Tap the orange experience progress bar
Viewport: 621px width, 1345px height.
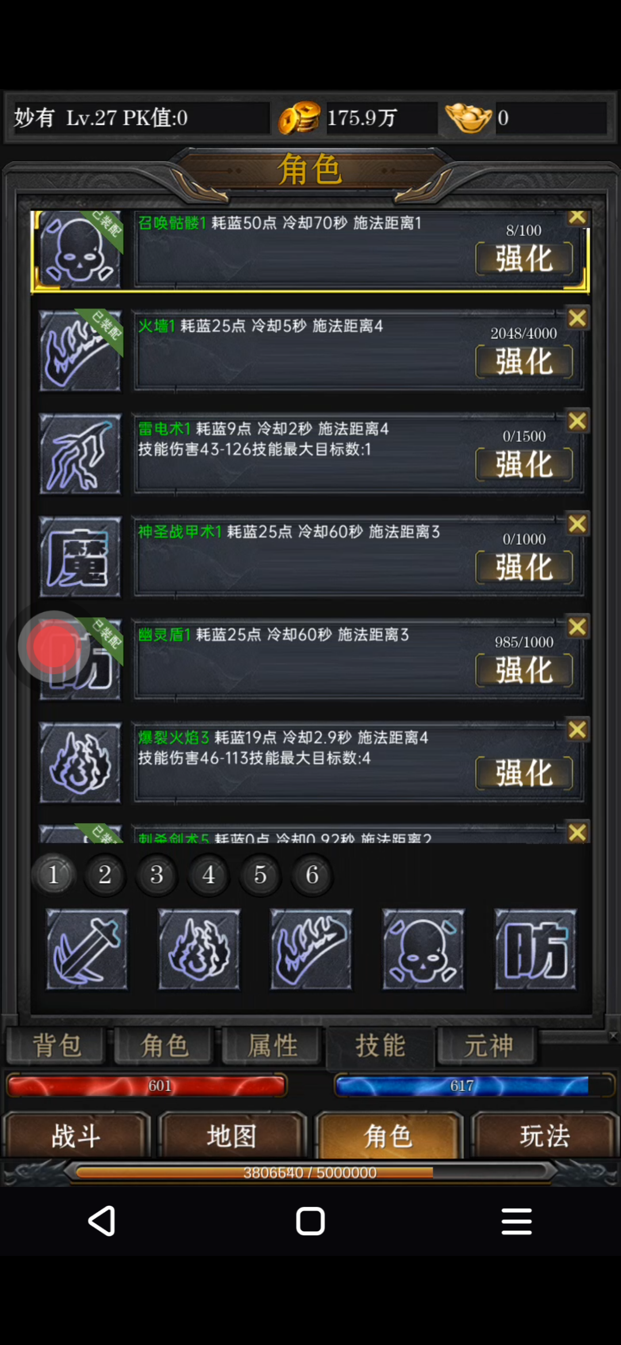[310, 1173]
